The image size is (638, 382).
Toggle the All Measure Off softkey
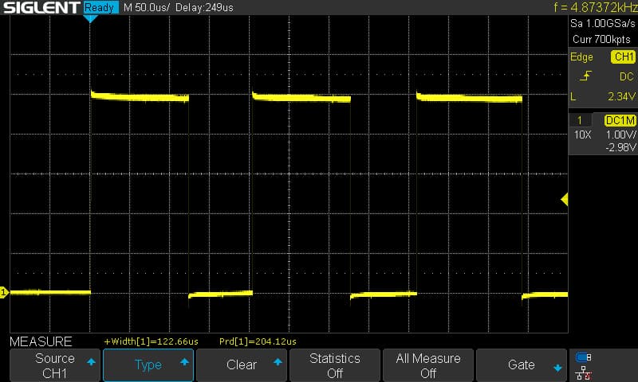point(428,365)
